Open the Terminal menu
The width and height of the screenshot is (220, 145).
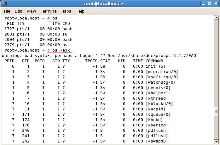click(49, 11)
